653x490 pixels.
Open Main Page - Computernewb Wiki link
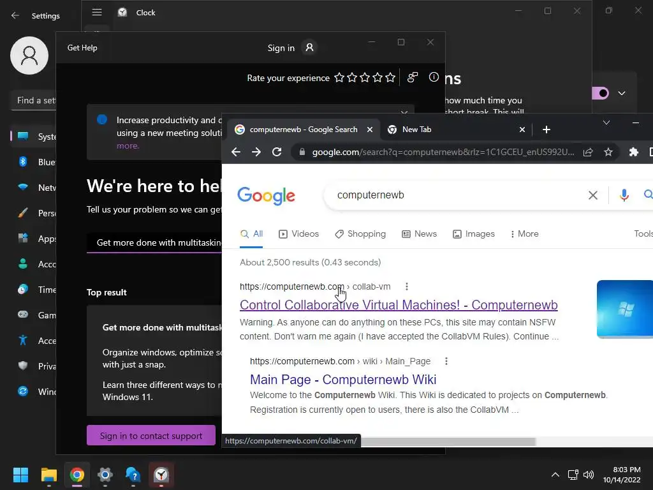point(343,380)
